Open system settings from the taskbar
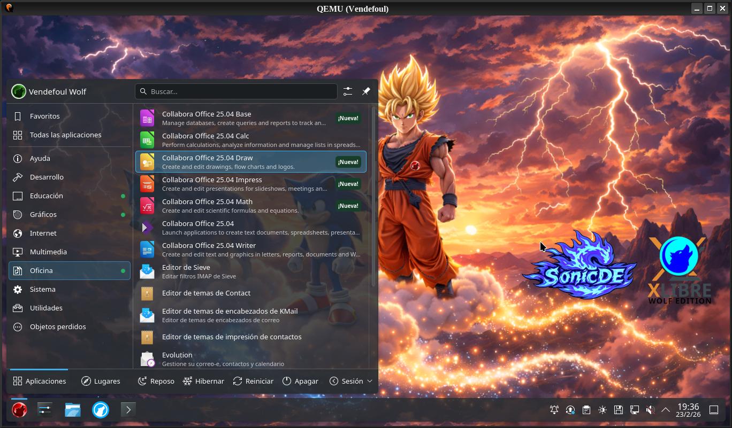The height and width of the screenshot is (428, 732). pyautogui.click(x=44, y=410)
